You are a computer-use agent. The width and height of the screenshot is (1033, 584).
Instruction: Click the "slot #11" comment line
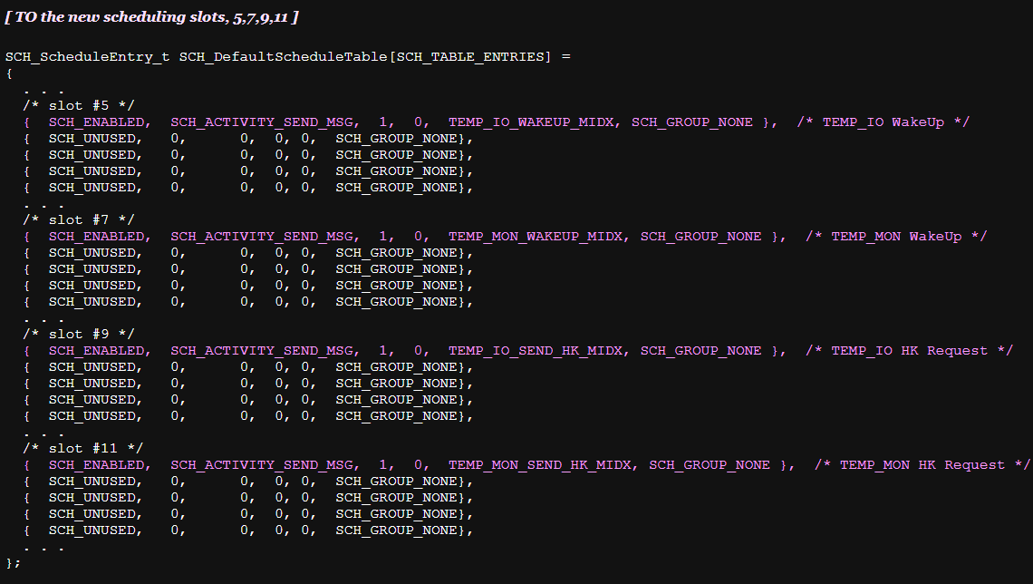pos(83,449)
